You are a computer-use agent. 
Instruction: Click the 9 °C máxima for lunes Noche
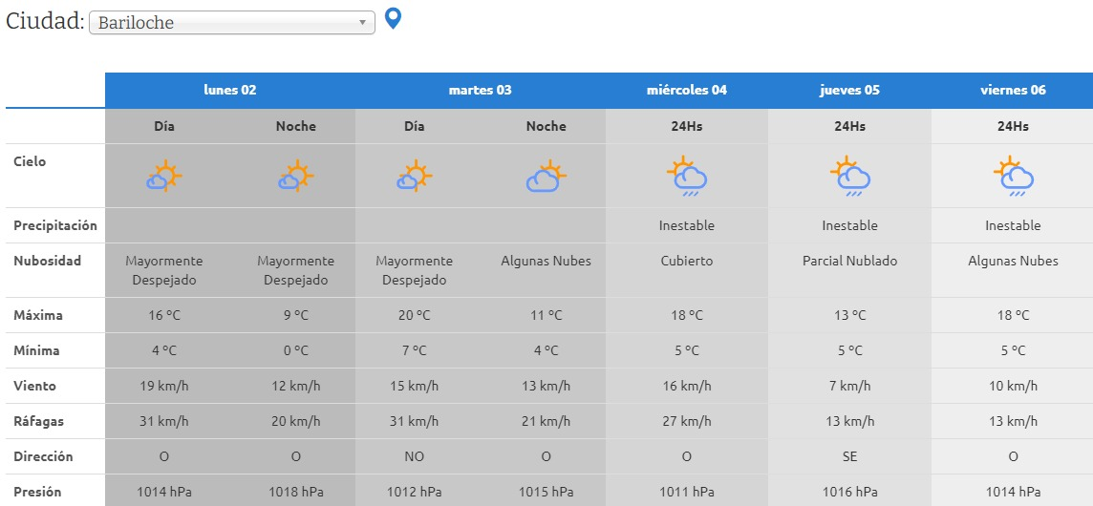click(296, 315)
